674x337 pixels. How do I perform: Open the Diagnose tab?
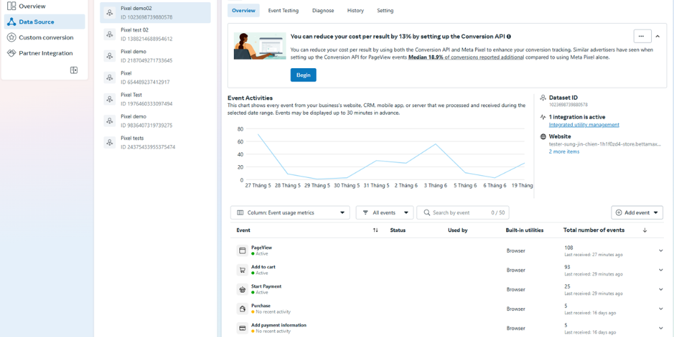point(324,11)
